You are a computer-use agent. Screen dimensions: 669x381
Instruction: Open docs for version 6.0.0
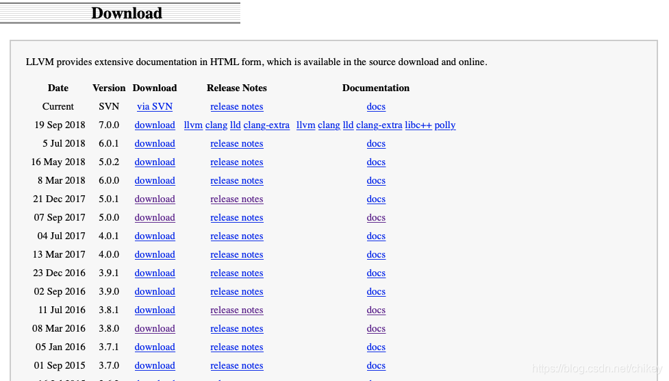[376, 181]
